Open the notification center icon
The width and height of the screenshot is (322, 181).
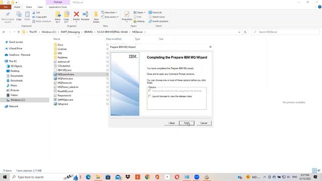coord(315,177)
